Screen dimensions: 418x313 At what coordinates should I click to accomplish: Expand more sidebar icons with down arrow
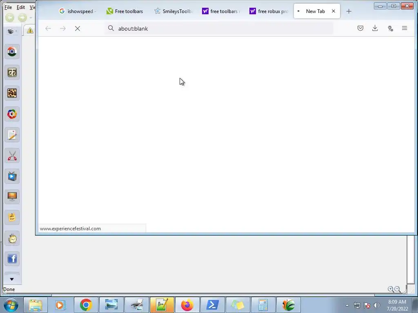[x=12, y=279]
